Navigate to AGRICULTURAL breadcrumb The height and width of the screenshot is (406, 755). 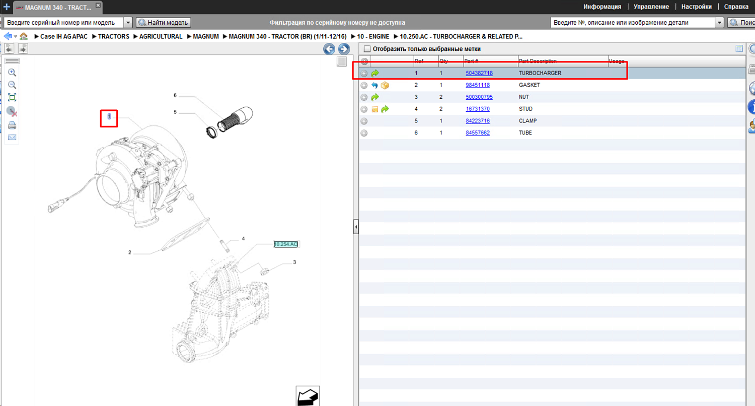[161, 37]
